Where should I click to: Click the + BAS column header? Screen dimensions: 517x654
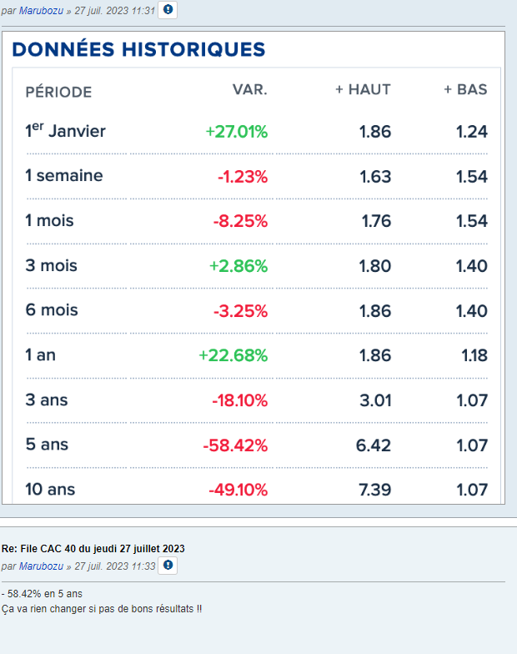tap(465, 90)
